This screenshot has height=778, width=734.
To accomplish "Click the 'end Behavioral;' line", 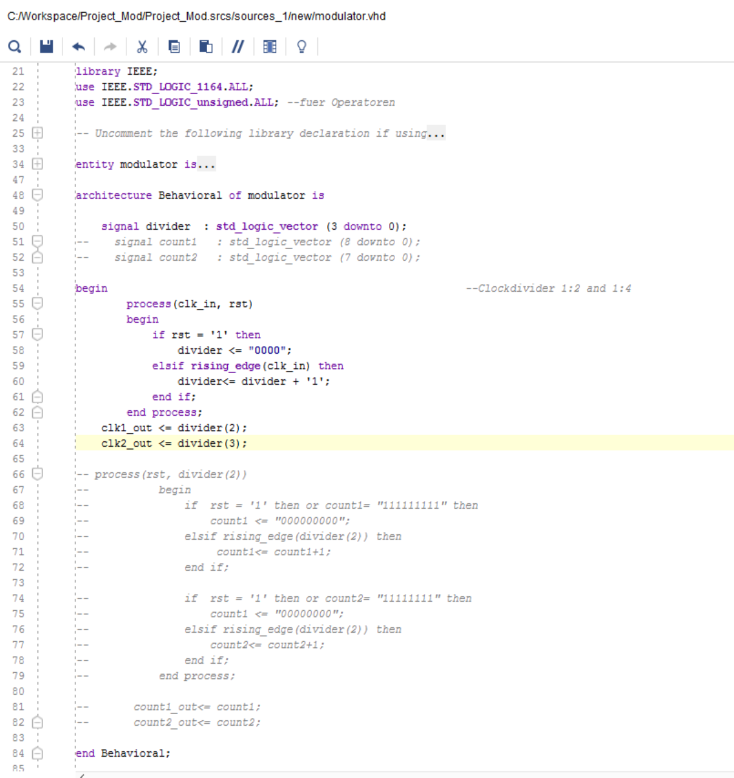I will pos(123,753).
